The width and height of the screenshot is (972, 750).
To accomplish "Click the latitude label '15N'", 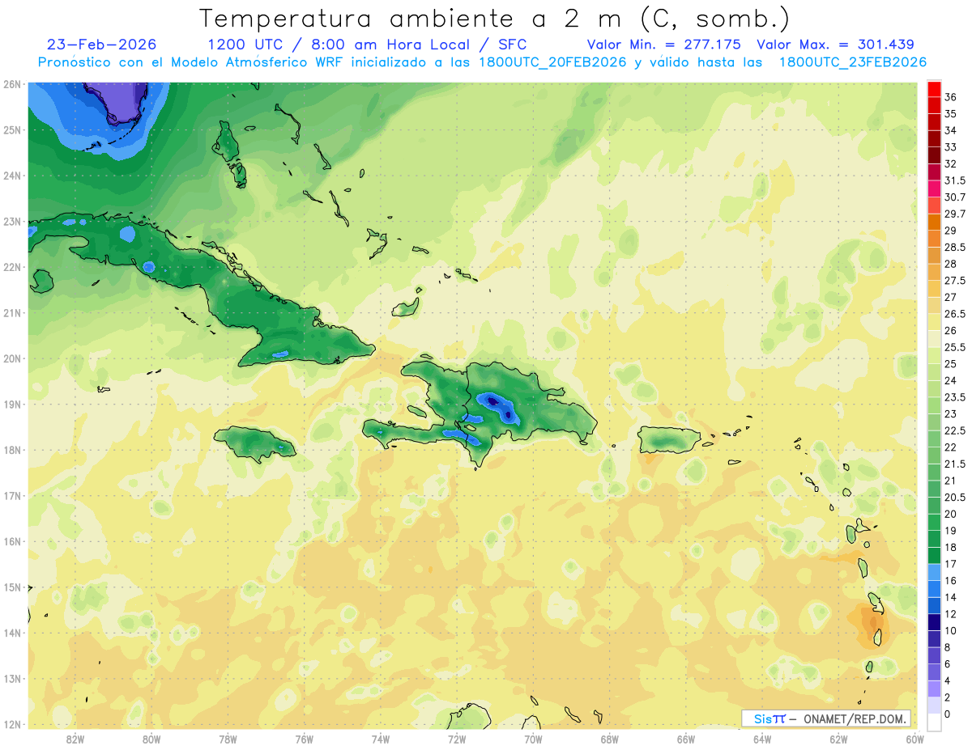I will 12,587.
